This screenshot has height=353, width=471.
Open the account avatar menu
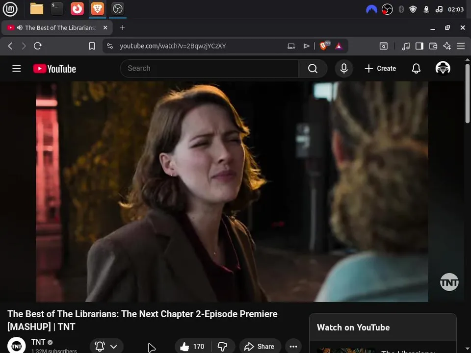pos(443,68)
